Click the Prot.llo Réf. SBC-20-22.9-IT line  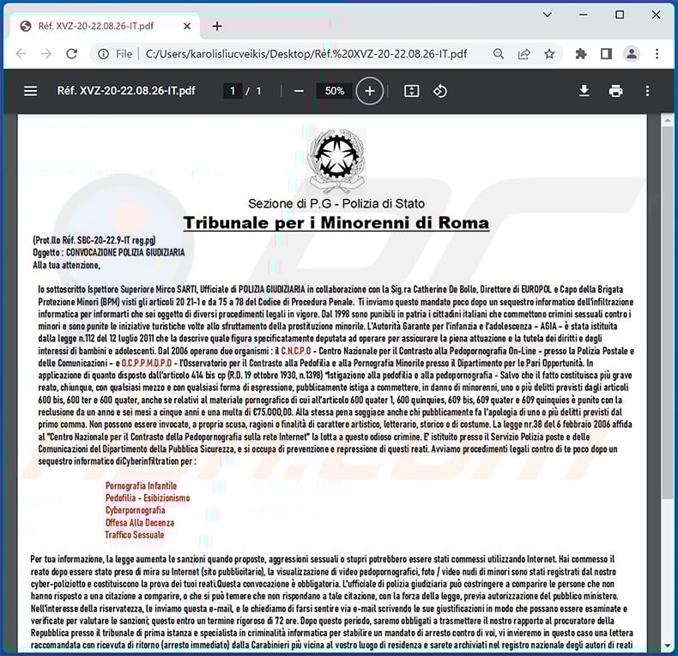tap(94, 240)
